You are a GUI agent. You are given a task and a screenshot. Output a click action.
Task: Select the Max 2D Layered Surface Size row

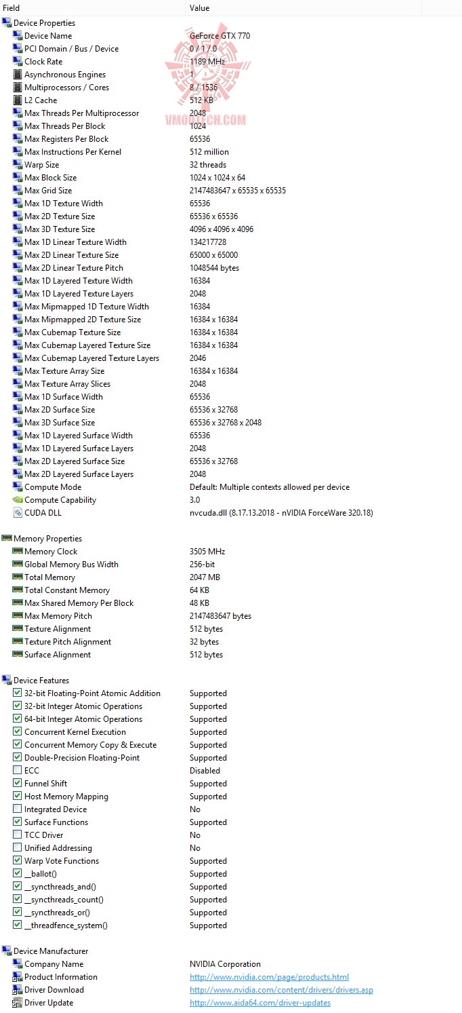[231, 461]
